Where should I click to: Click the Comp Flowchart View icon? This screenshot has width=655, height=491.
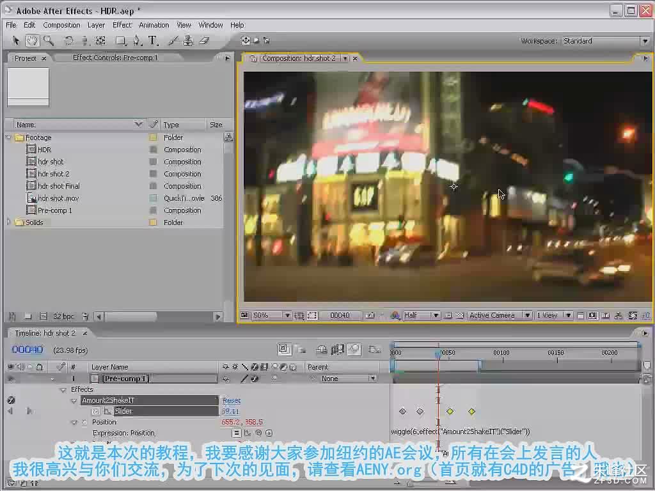coord(619,316)
